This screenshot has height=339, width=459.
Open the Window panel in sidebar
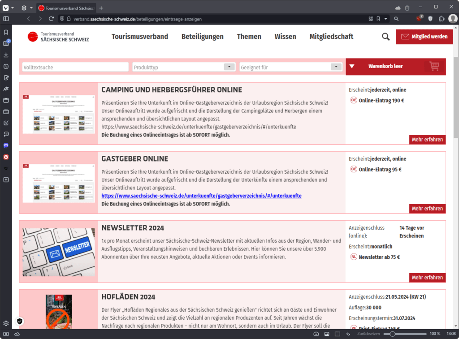point(6,100)
